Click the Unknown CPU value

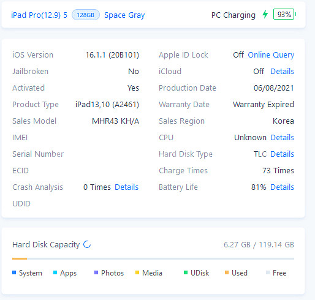[250, 138]
